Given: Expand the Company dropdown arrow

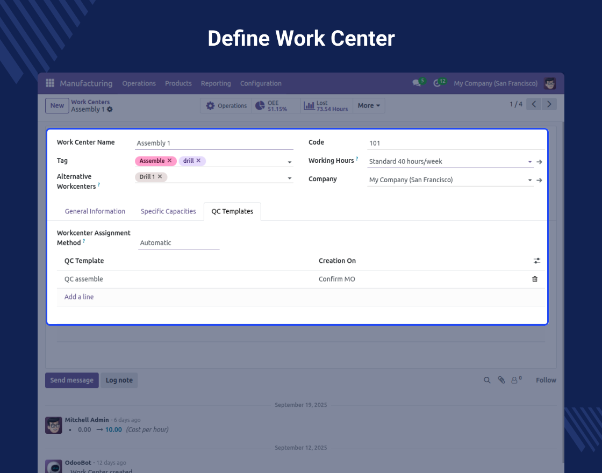Looking at the screenshot, I should (x=530, y=180).
